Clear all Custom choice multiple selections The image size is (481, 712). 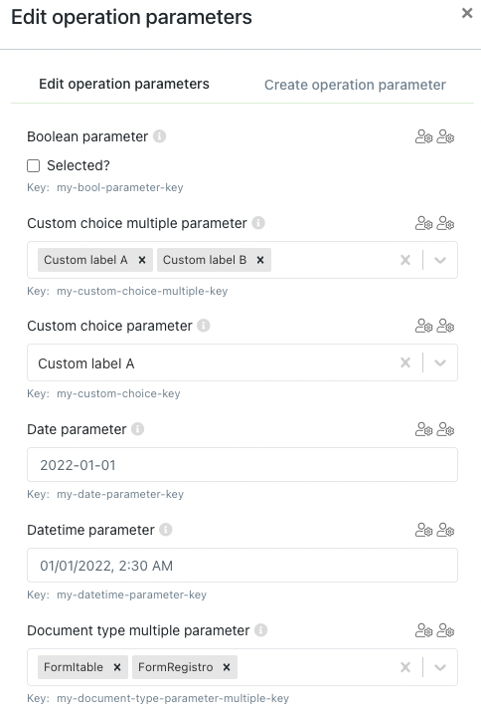point(405,260)
